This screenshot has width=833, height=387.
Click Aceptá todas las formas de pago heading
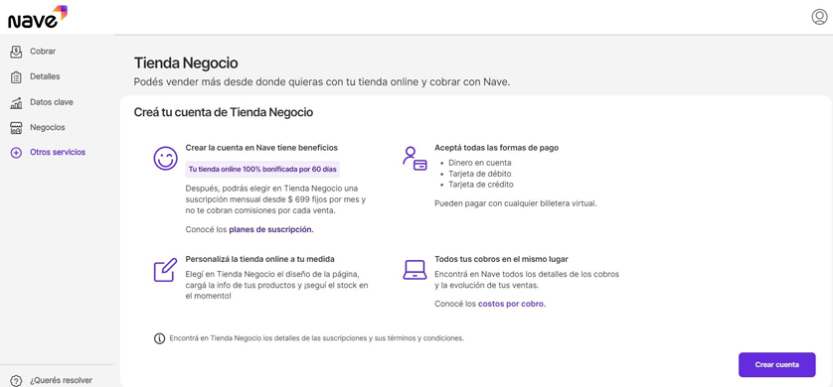click(496, 148)
